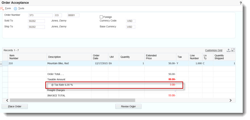Viewport: 250px width, 120px height.
Task: Click the help question mark icon
Action: coord(241,3)
